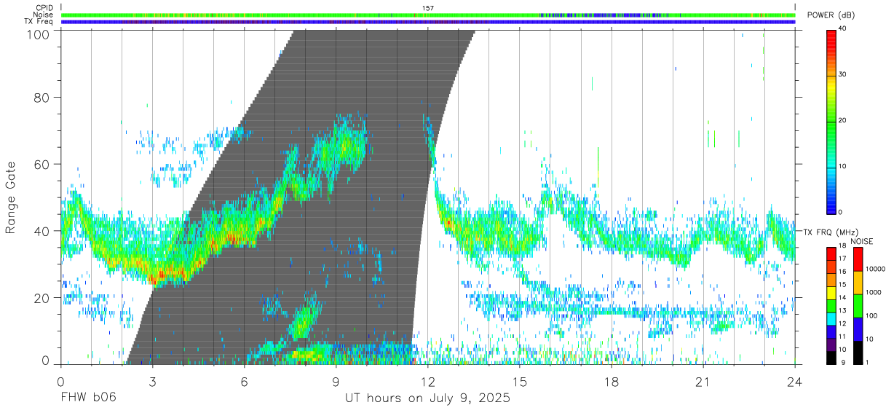Click the x-axis tick label '6'
894x413 pixels.
click(244, 382)
